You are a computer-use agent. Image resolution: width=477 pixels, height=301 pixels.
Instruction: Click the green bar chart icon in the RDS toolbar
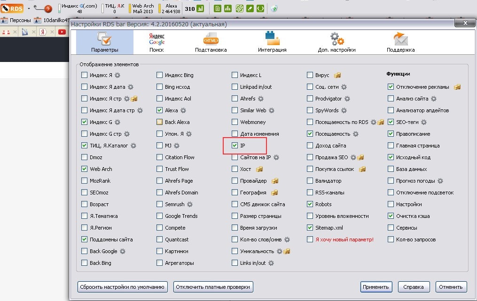(x=200, y=8)
